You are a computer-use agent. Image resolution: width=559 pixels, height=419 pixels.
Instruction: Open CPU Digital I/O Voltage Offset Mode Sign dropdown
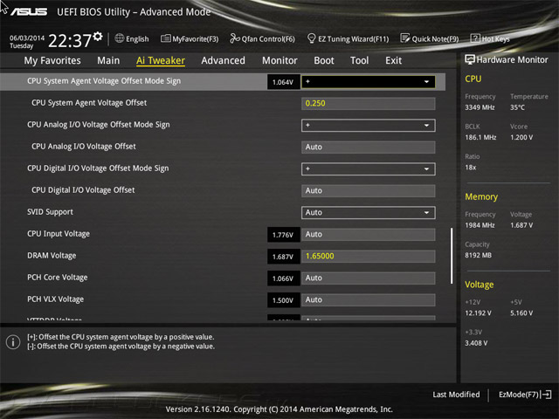pos(369,168)
